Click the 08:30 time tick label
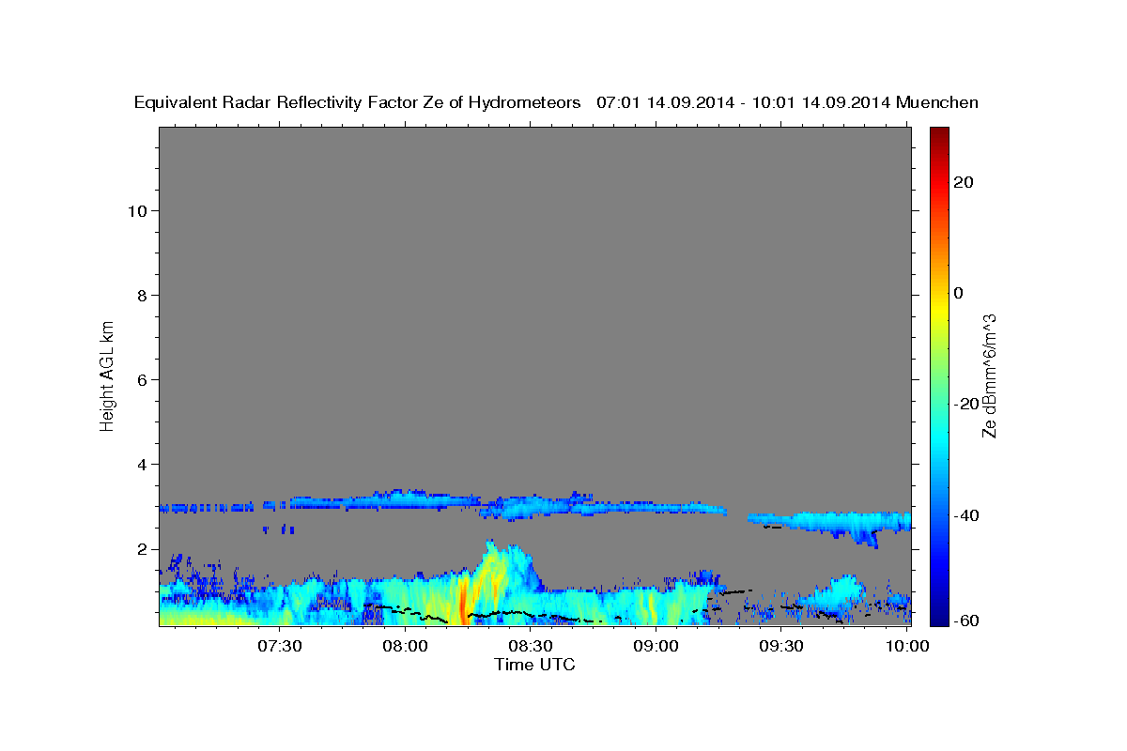 (530, 646)
